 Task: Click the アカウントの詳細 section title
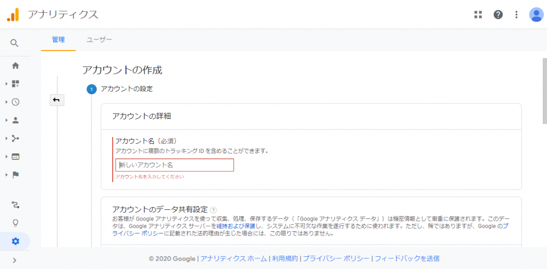point(142,116)
